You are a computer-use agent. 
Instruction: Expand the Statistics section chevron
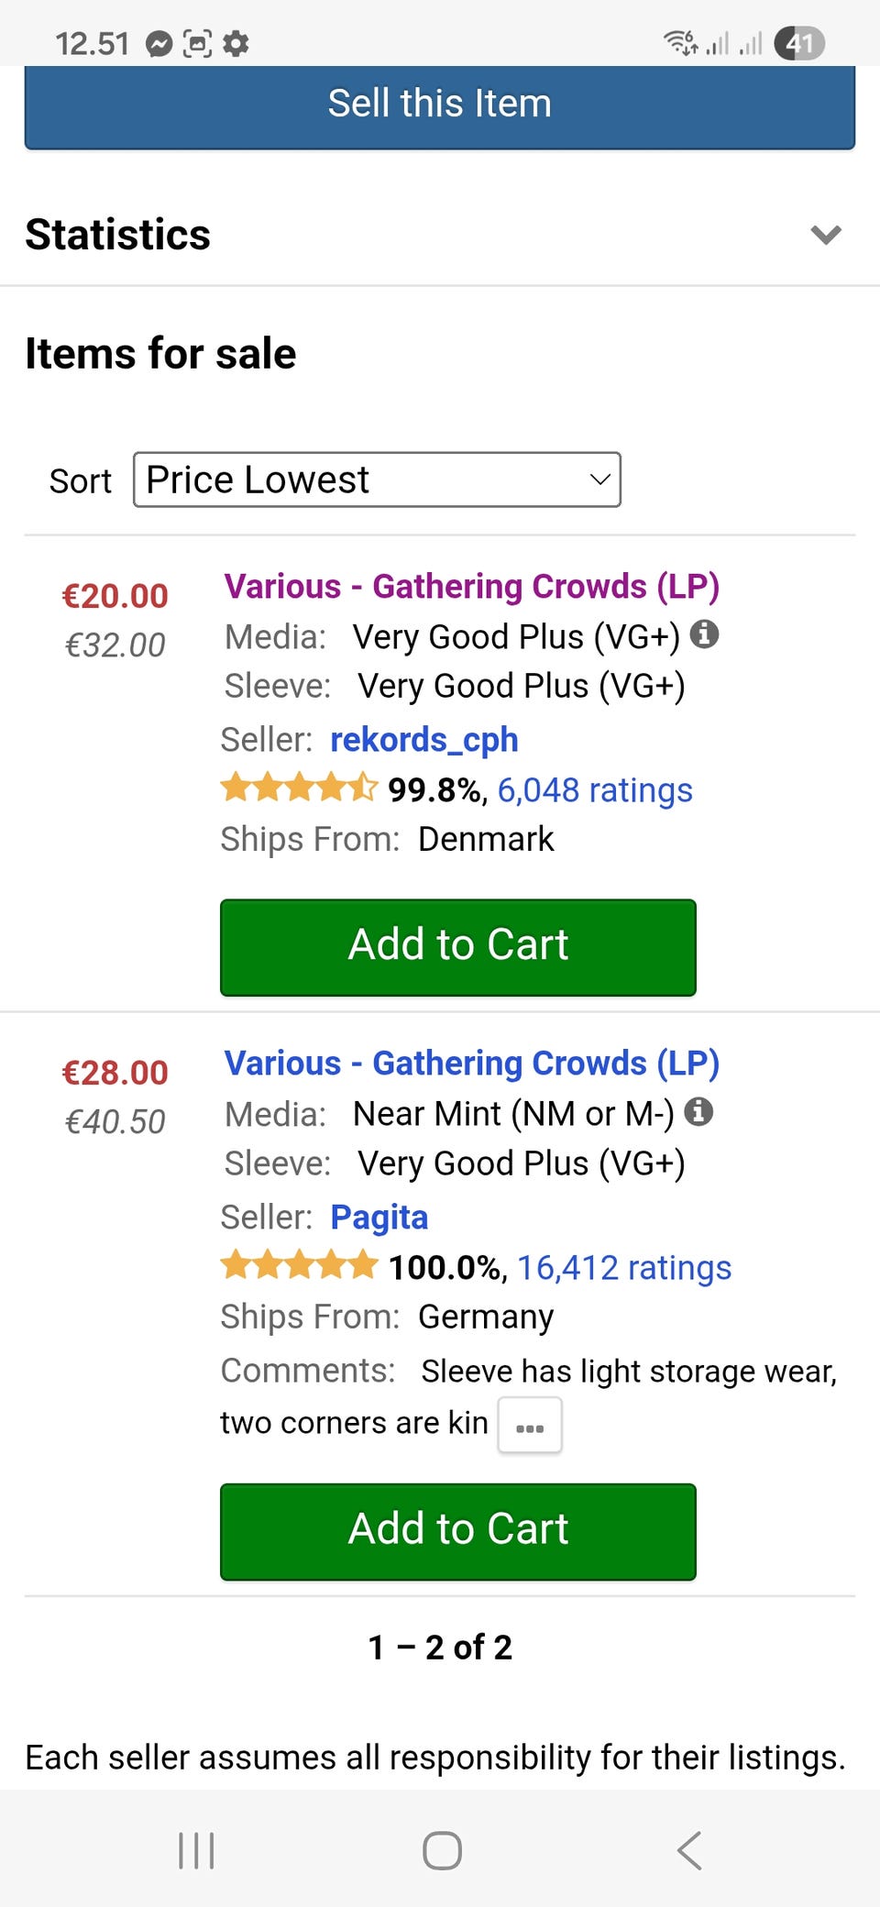click(x=825, y=235)
